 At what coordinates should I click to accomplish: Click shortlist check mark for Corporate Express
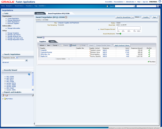(x=149, y=52)
